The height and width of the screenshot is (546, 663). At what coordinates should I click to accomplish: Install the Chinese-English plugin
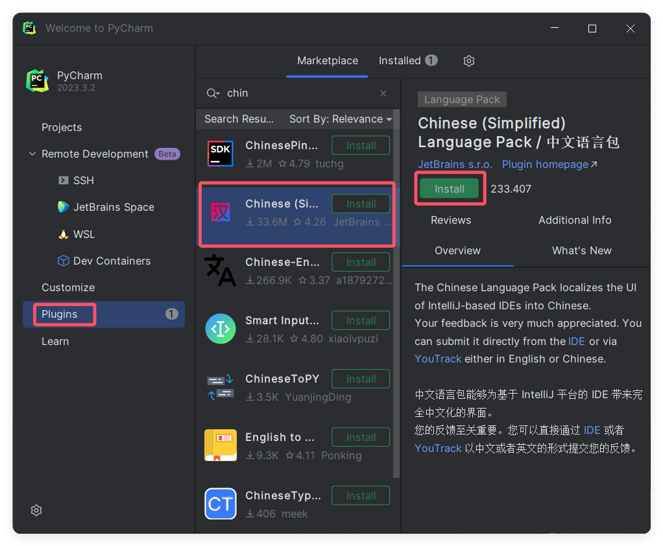click(361, 262)
